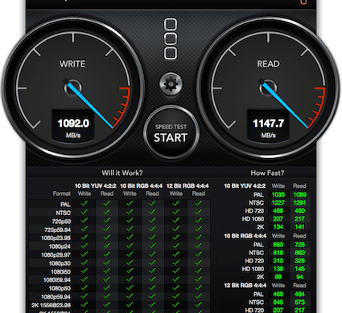Click 12 Bit RGB PAL write value 460
The width and height of the screenshot is (342, 313).
278,294
